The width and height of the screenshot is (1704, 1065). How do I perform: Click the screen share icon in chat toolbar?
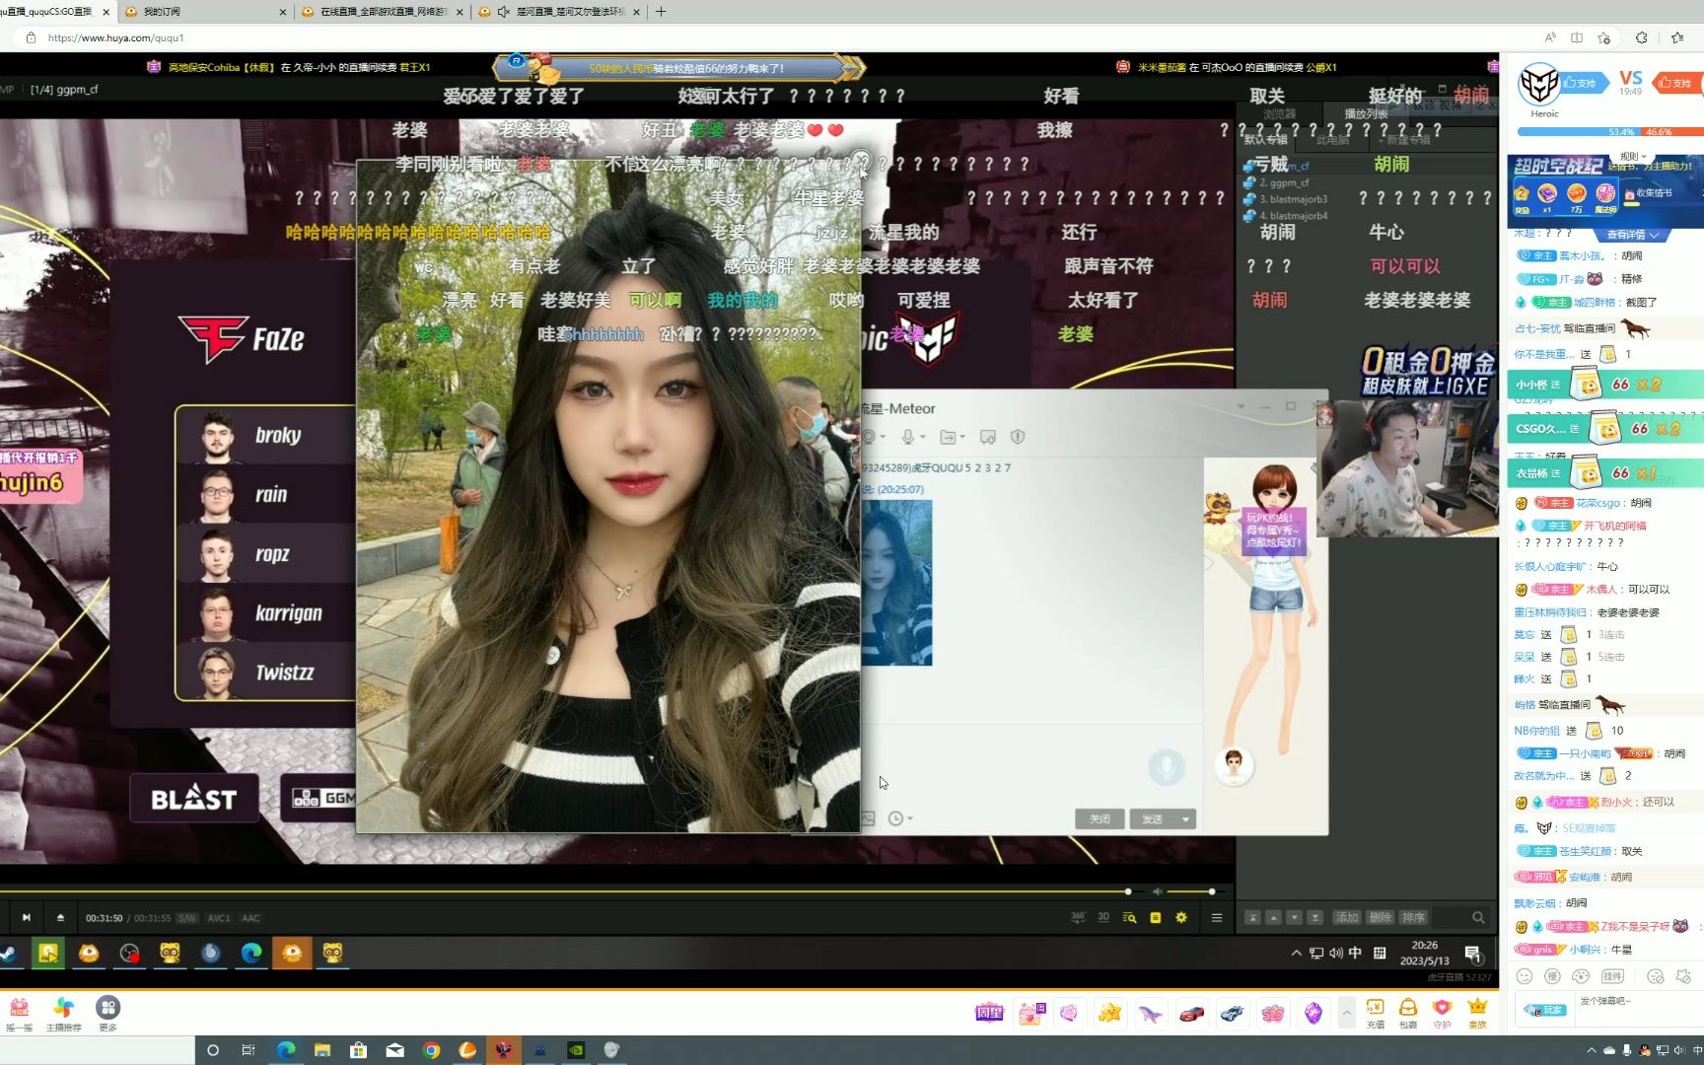point(988,436)
